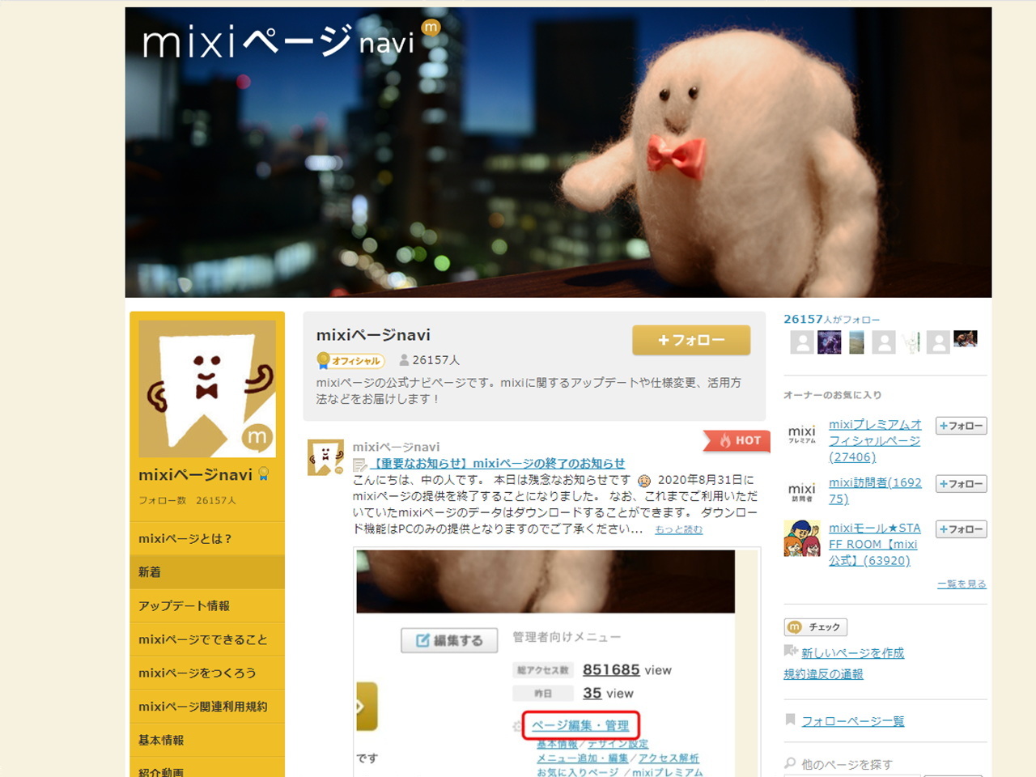1036x777 pixels.
Task: Click the yellow +フォロー button in the page header
Action: click(691, 340)
